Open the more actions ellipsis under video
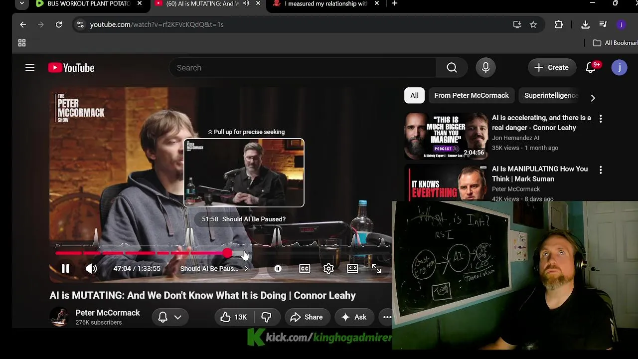This screenshot has height=359, width=638. (386, 317)
